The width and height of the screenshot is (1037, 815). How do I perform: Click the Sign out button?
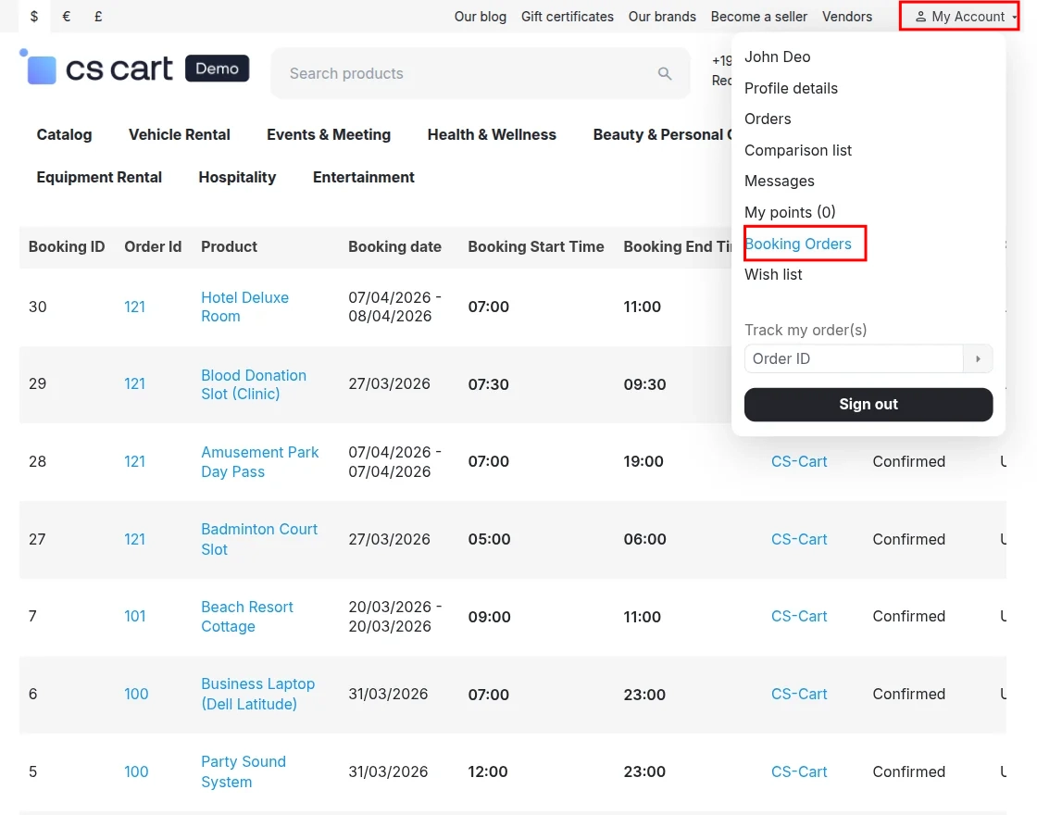[x=868, y=404]
